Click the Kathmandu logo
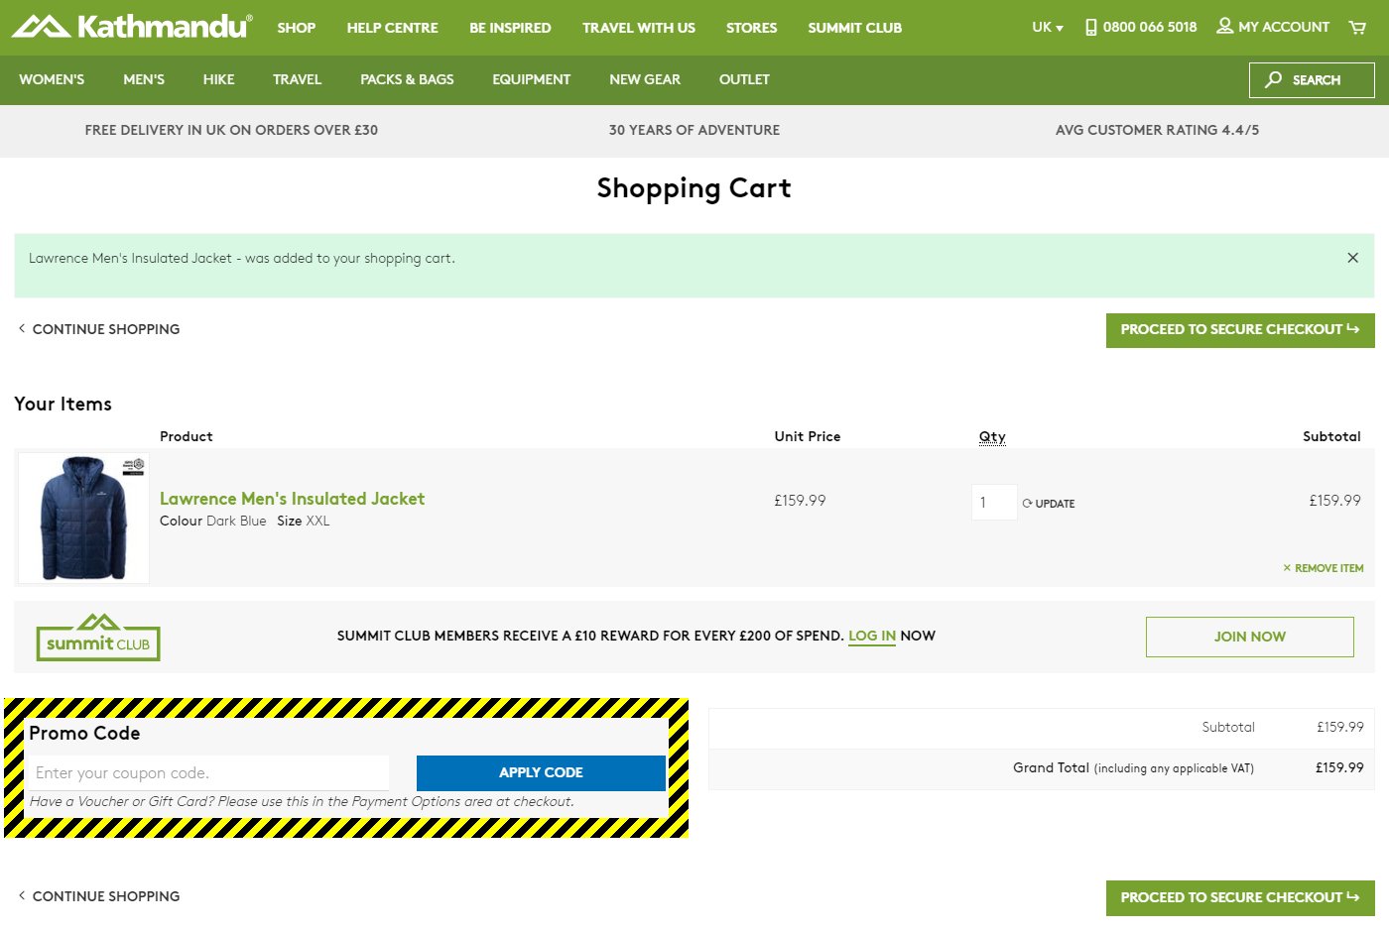 click(132, 26)
